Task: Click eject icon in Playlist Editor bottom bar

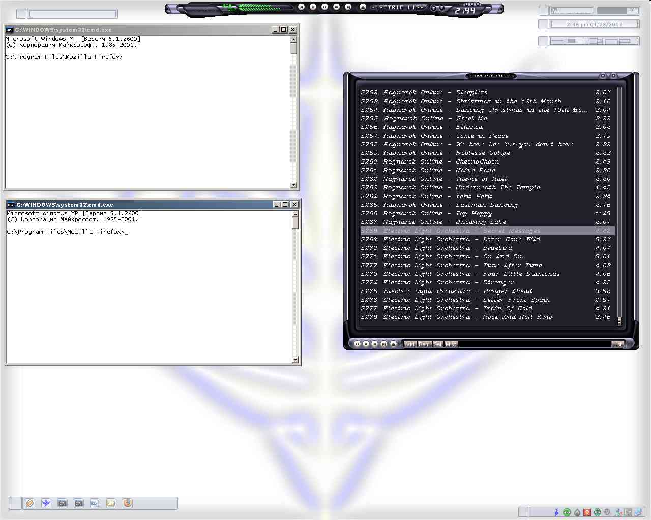Action: pyautogui.click(x=393, y=344)
